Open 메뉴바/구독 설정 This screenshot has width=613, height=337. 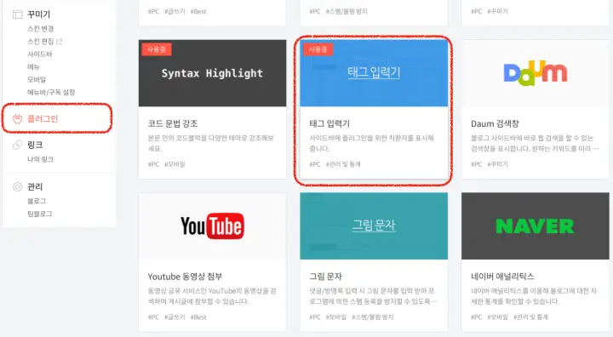pyautogui.click(x=51, y=92)
